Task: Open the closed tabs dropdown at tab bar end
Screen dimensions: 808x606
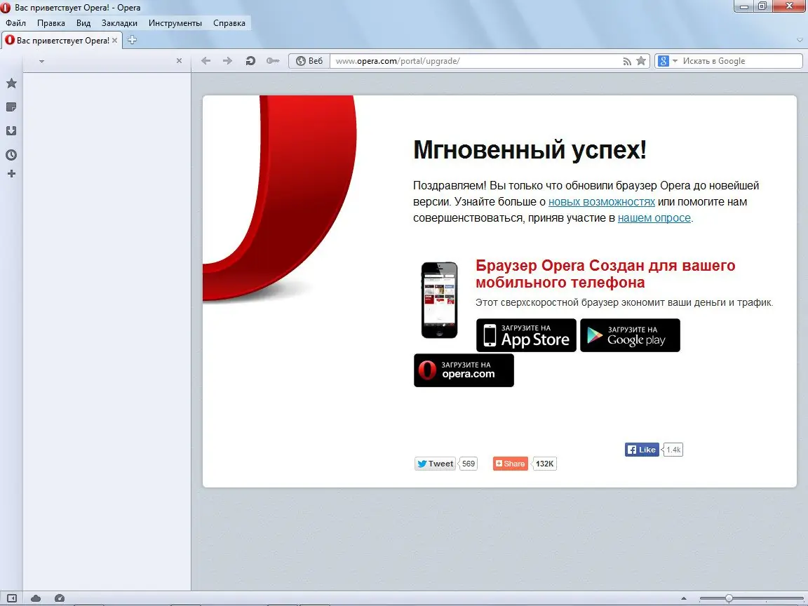Action: point(800,40)
